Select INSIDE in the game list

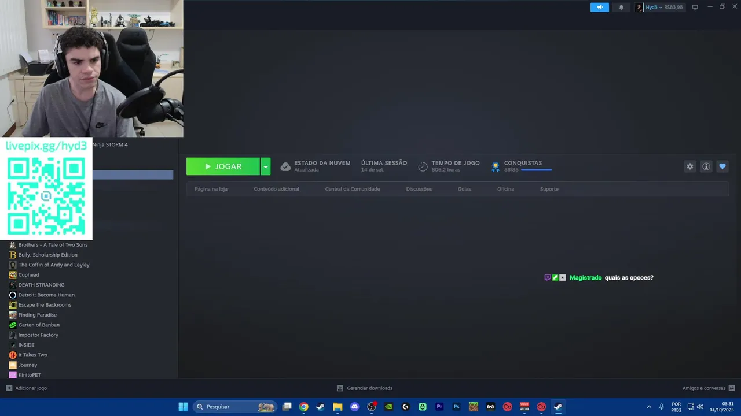click(26, 345)
